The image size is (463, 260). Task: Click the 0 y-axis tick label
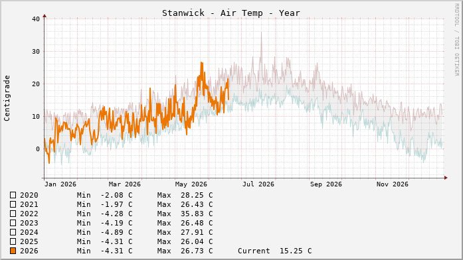(x=38, y=149)
